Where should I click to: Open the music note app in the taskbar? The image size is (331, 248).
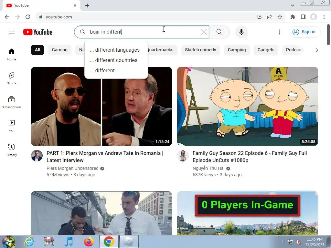69,242
